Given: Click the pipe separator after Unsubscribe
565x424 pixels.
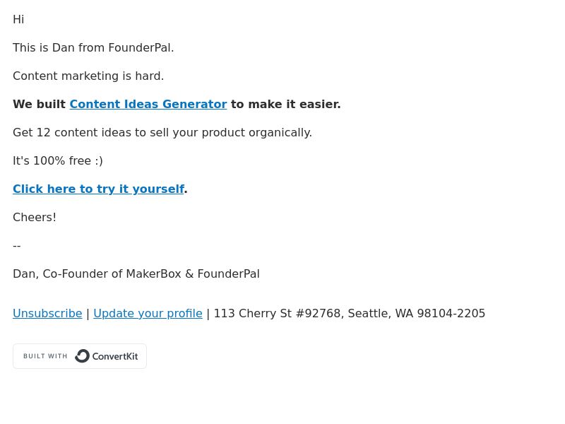Looking at the screenshot, I should tap(88, 314).
